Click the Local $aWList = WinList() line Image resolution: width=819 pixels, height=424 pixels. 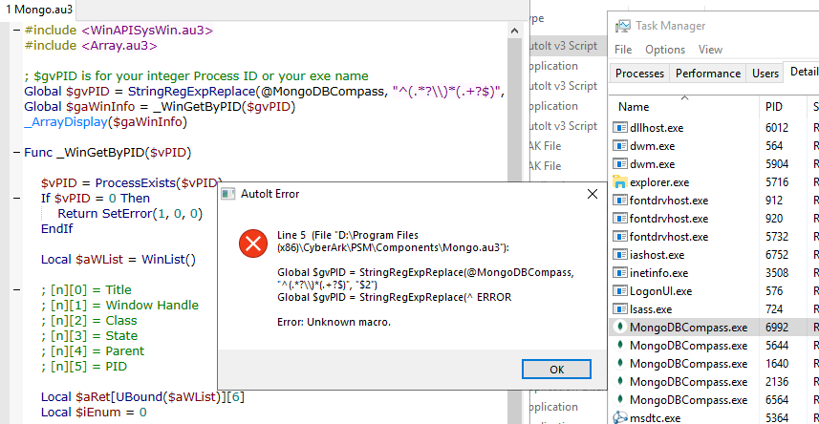(119, 260)
